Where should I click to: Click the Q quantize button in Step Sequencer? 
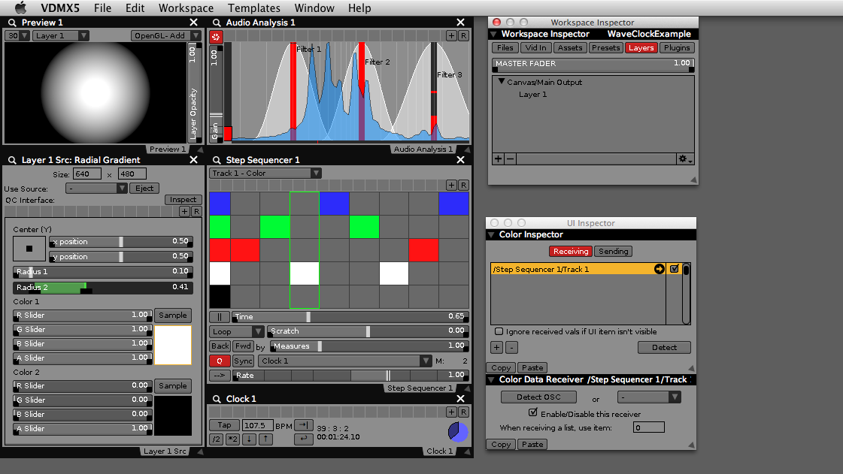coord(220,361)
